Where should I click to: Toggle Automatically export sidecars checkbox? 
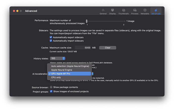51,37
